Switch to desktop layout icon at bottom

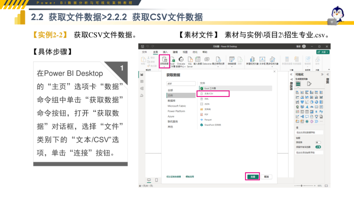pos(149,180)
